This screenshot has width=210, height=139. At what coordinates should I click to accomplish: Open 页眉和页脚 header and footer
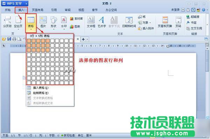tap(165, 22)
